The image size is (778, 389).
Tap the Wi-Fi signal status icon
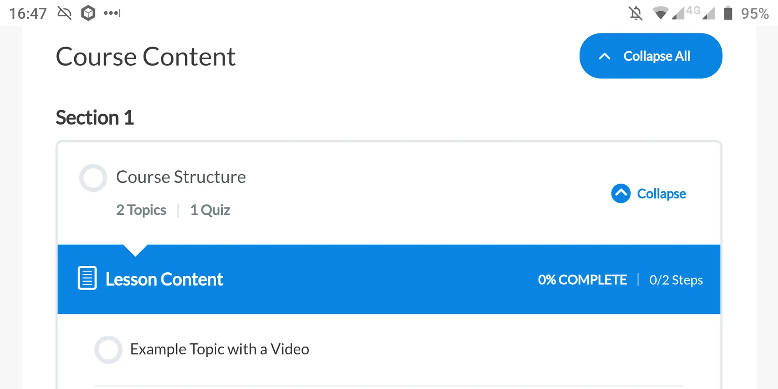pos(660,14)
